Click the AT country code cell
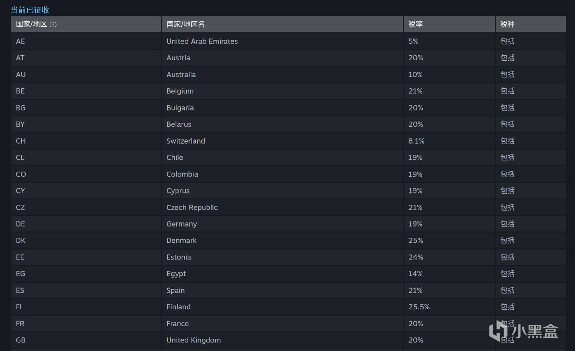575x351 pixels. point(20,58)
